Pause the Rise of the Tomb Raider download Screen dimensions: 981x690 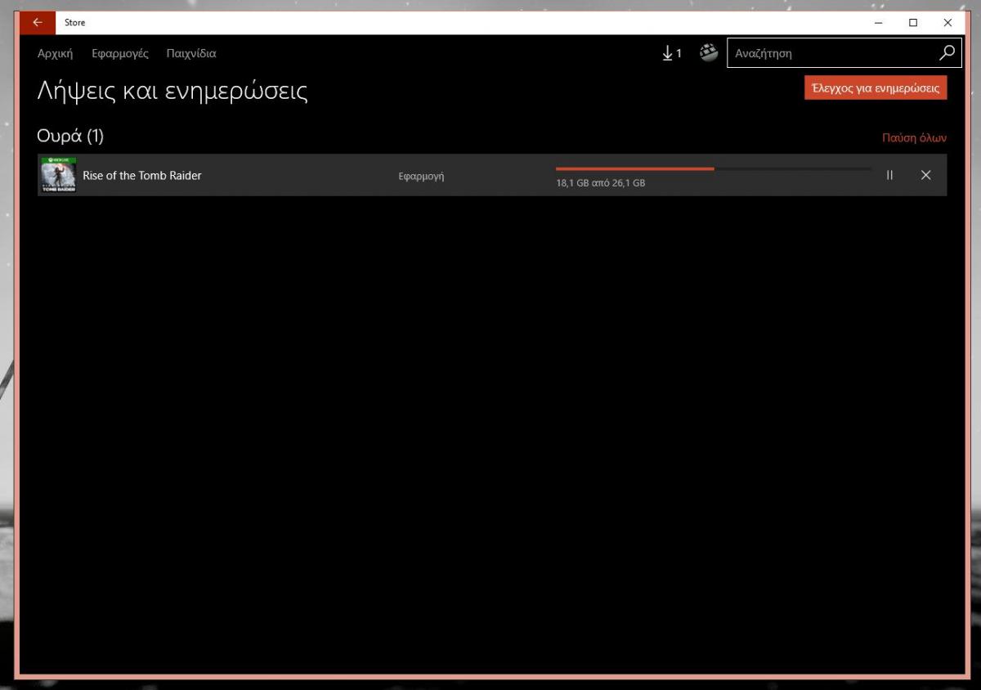click(x=889, y=175)
